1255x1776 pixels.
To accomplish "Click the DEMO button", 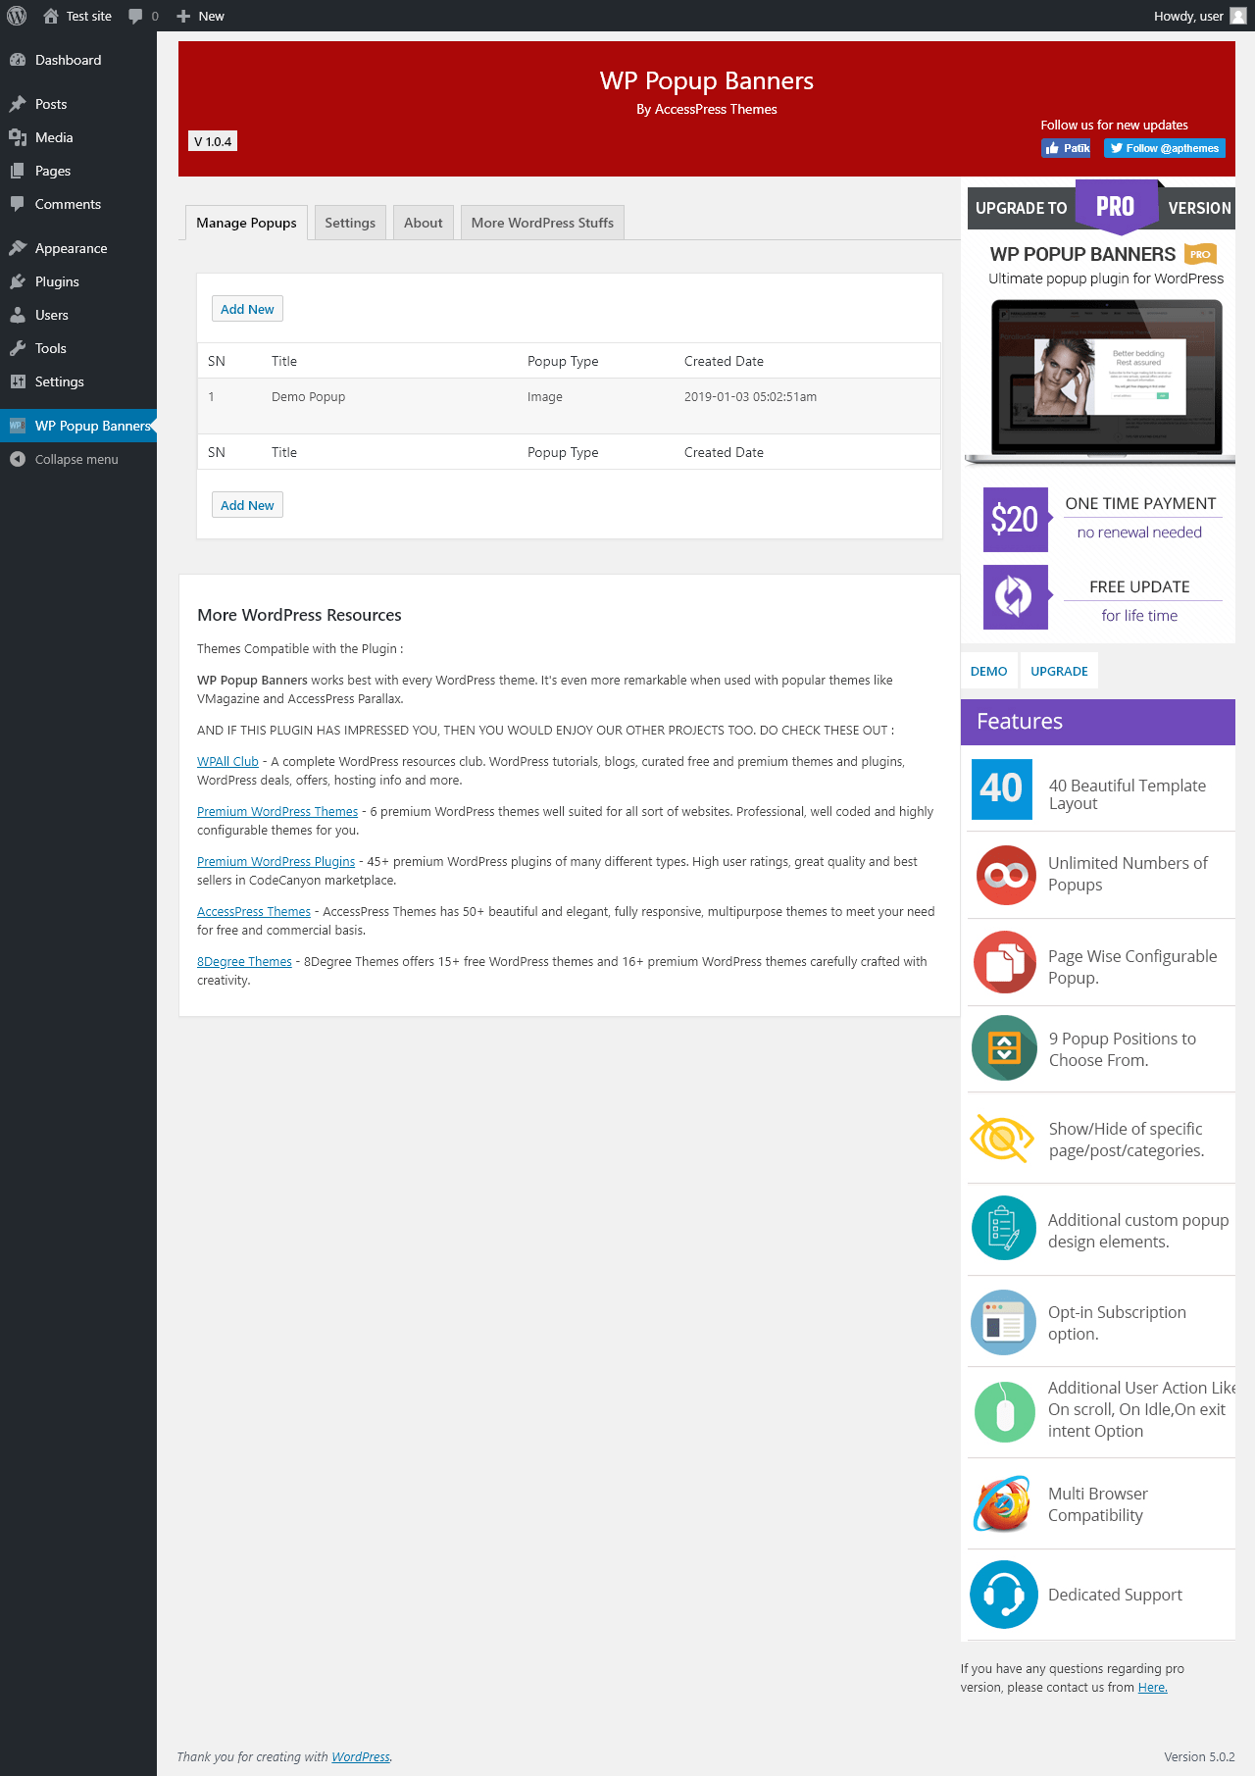I will tap(988, 671).
